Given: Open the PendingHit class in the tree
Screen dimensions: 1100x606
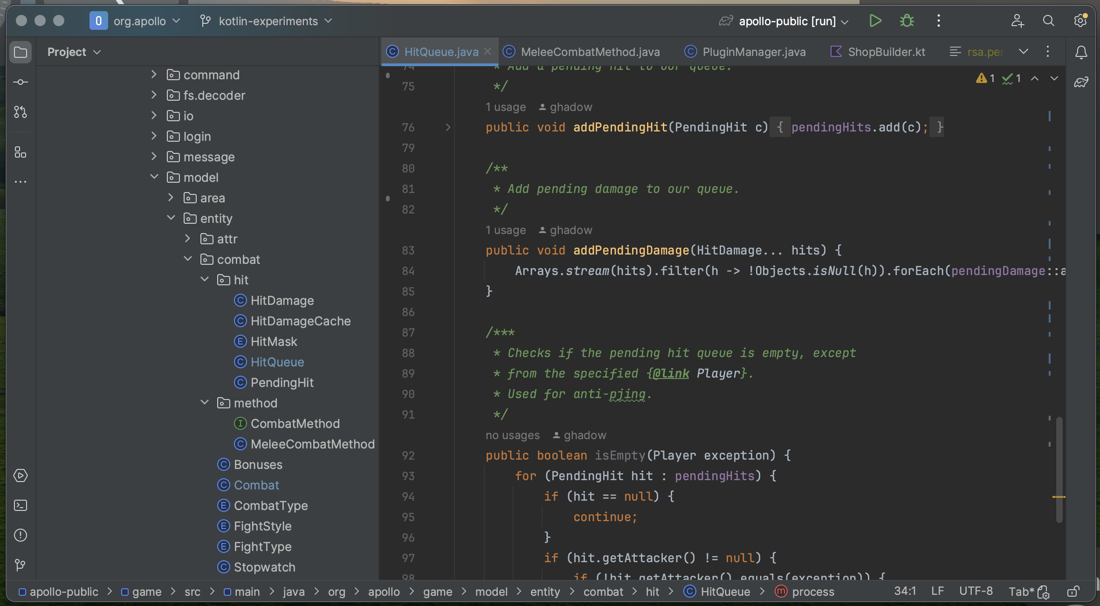Looking at the screenshot, I should (x=282, y=383).
